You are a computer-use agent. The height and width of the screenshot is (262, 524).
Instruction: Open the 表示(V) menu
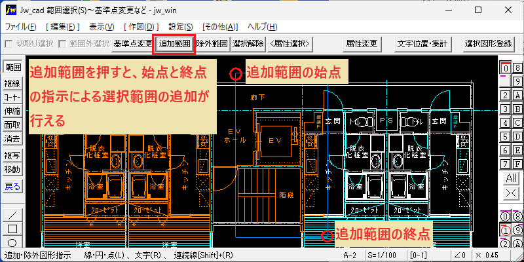point(102,27)
